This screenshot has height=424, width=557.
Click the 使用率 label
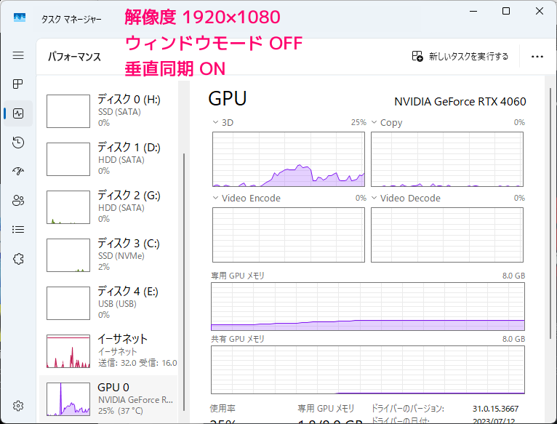click(x=223, y=408)
